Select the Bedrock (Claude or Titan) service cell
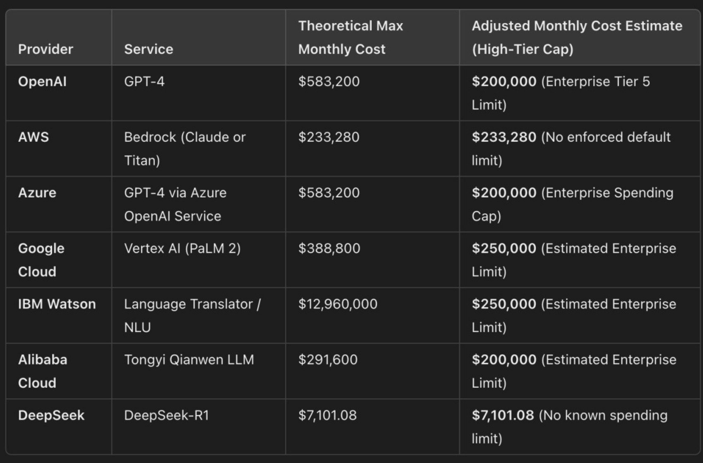The image size is (703, 463). [185, 149]
